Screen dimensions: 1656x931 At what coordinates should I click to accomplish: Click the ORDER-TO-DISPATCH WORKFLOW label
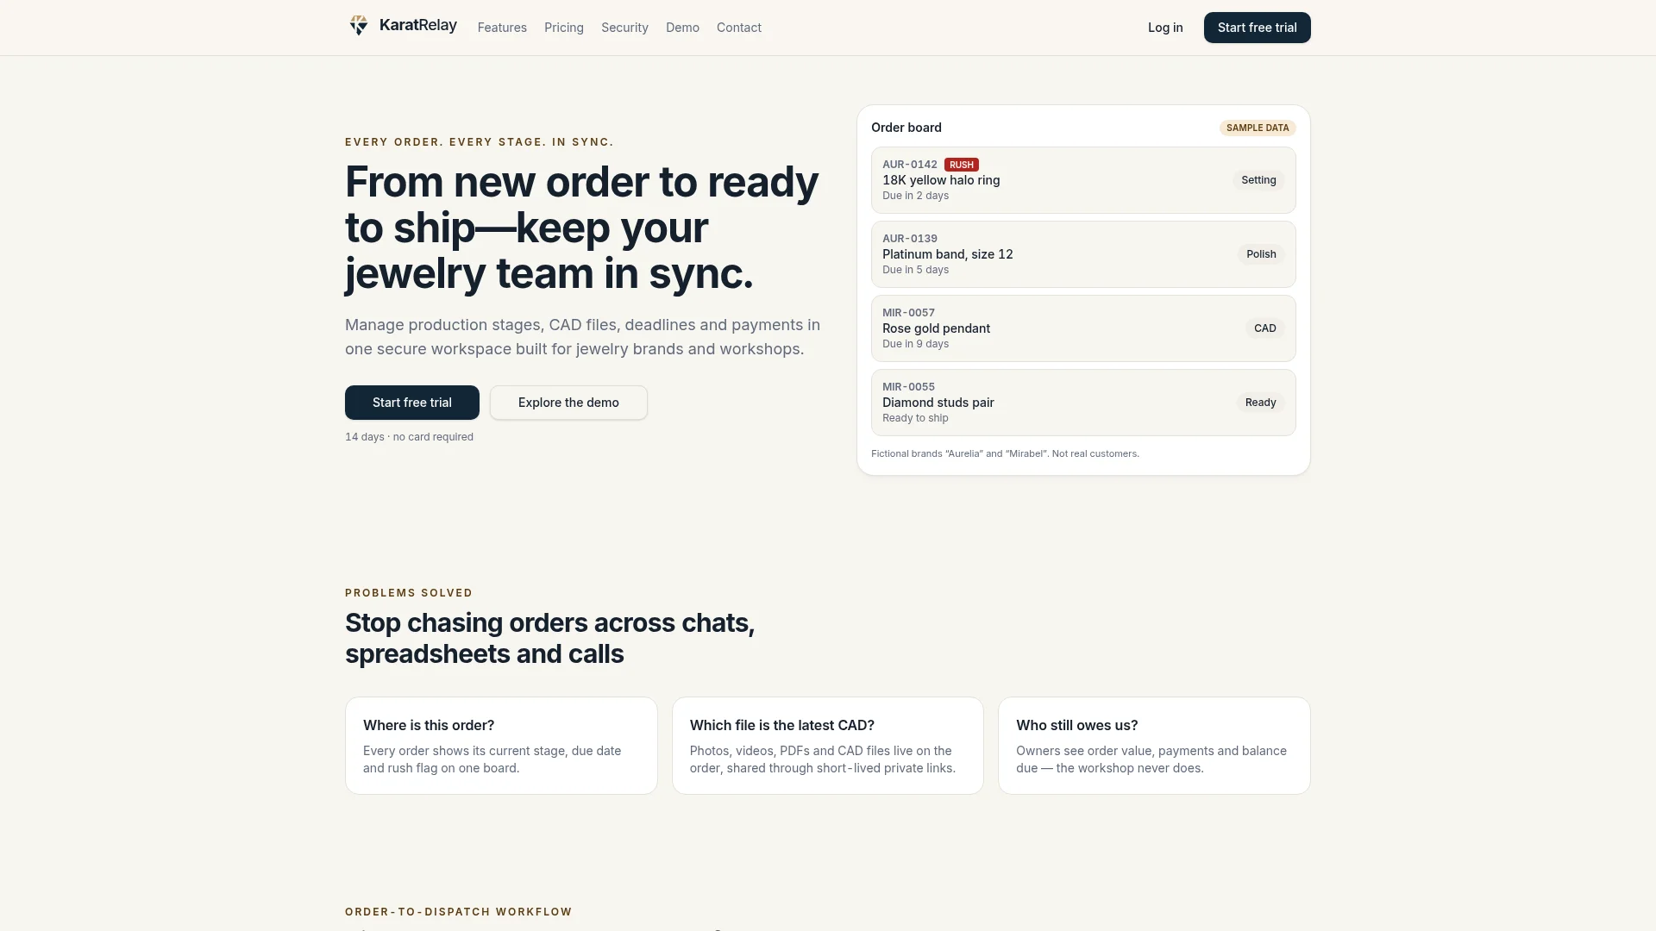pos(459,912)
